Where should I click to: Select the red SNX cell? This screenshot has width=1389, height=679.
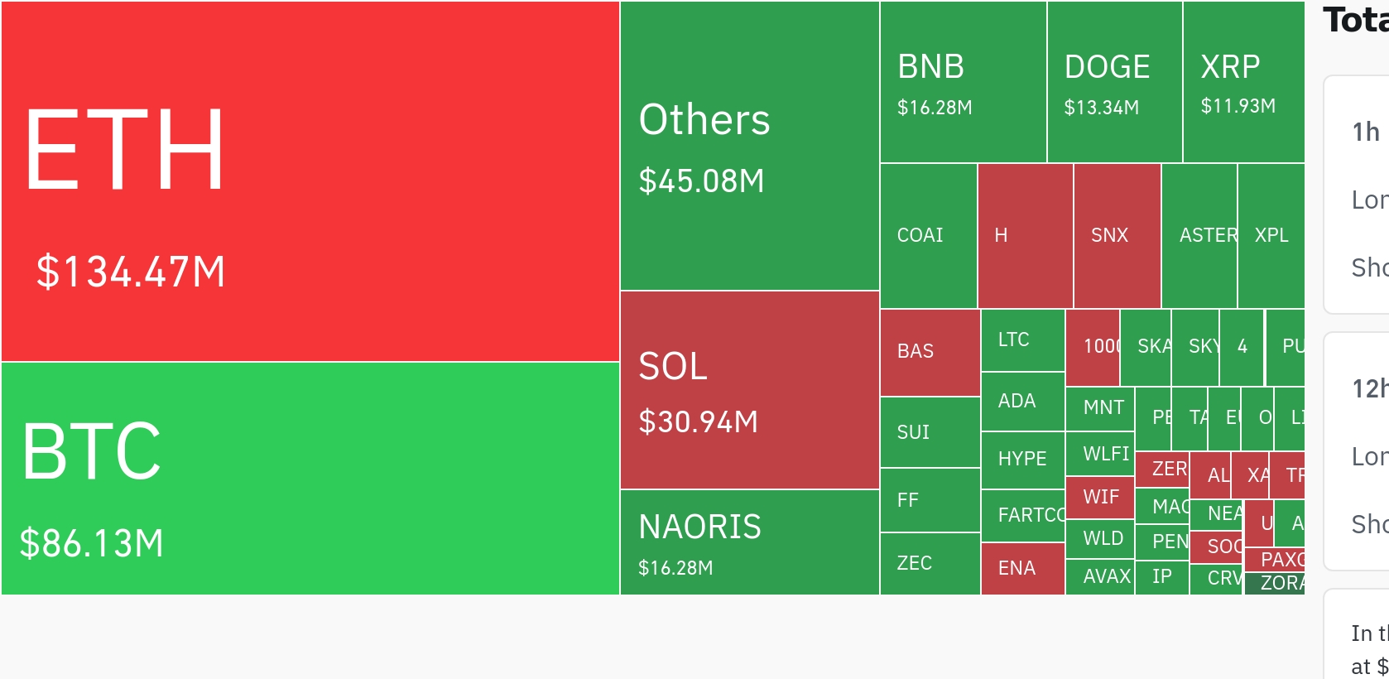[x=1117, y=236]
